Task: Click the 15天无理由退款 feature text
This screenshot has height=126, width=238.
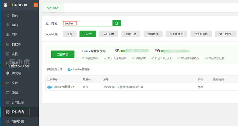Action: coord(117,58)
